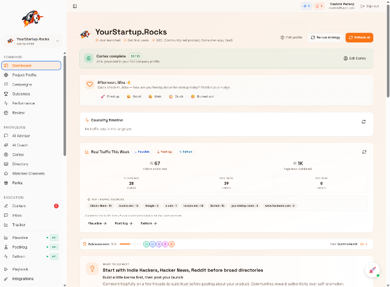Expand the YourStartup.Rocks project switcher

(32, 41)
